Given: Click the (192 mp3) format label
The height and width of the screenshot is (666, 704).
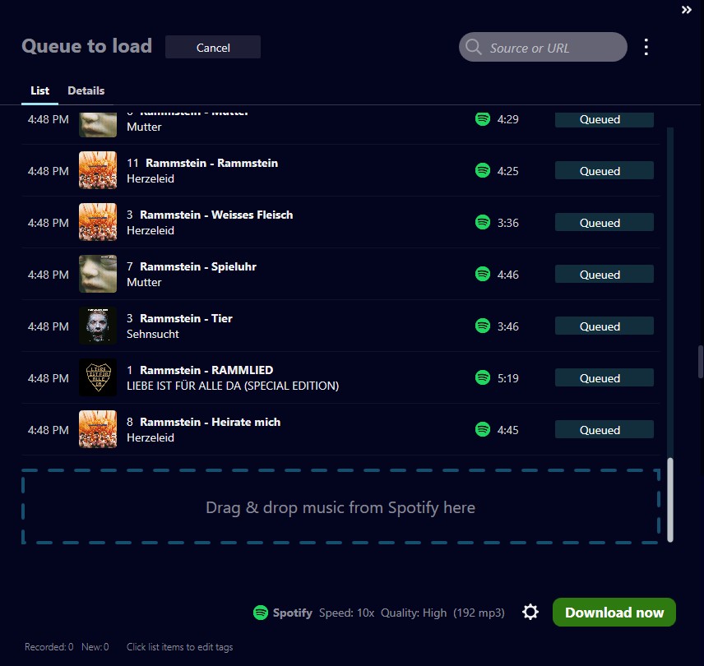Looking at the screenshot, I should point(479,613).
